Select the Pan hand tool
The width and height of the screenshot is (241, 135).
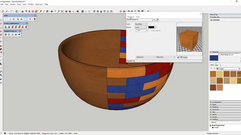[x=55, y=11]
